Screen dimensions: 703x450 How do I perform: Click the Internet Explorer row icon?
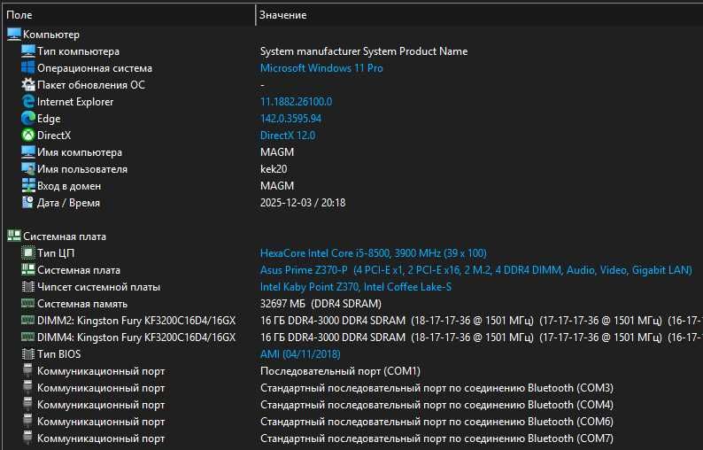28,102
